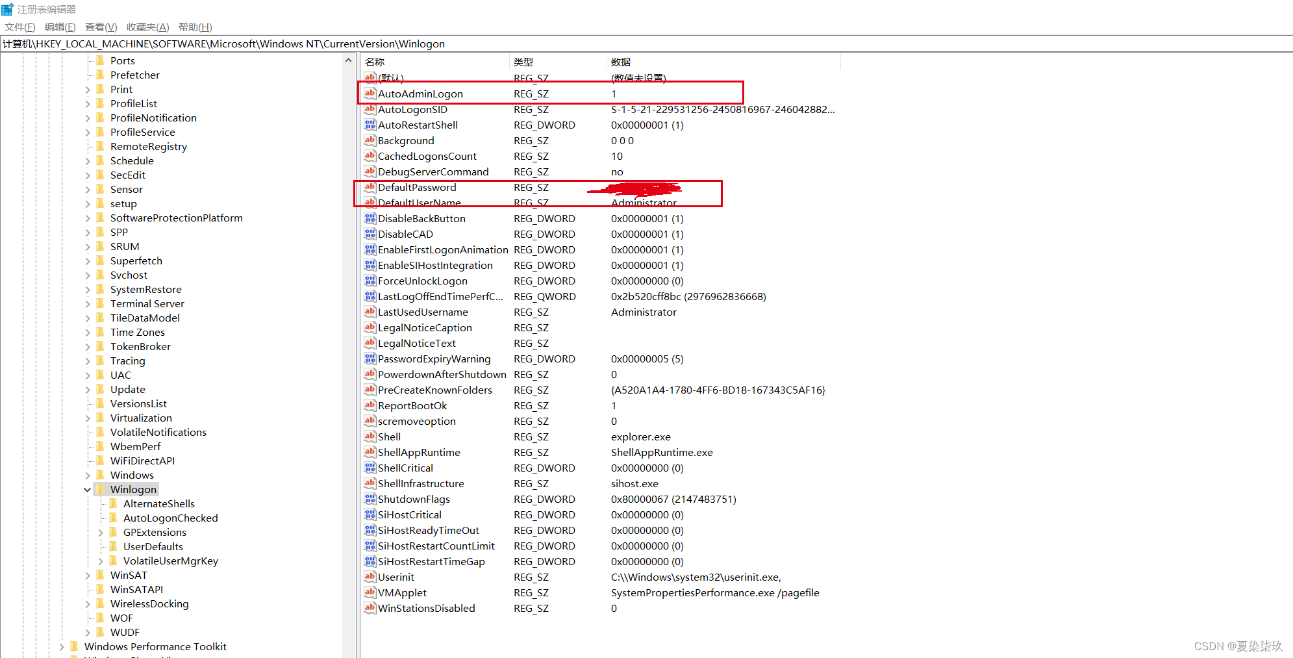Click the registry path address bar
Viewport: 1293px width, 658px height.
tap(646, 44)
